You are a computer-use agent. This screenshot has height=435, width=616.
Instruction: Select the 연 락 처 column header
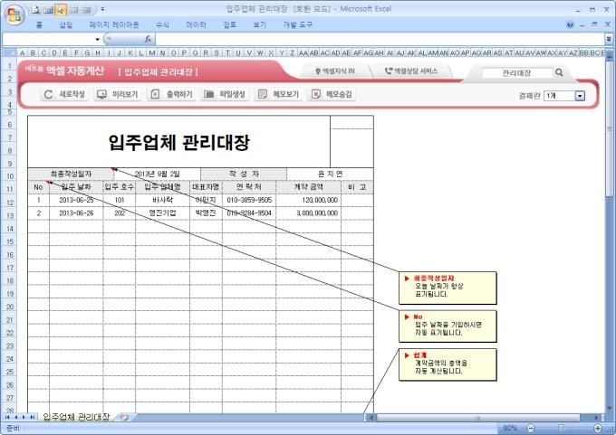click(x=249, y=187)
